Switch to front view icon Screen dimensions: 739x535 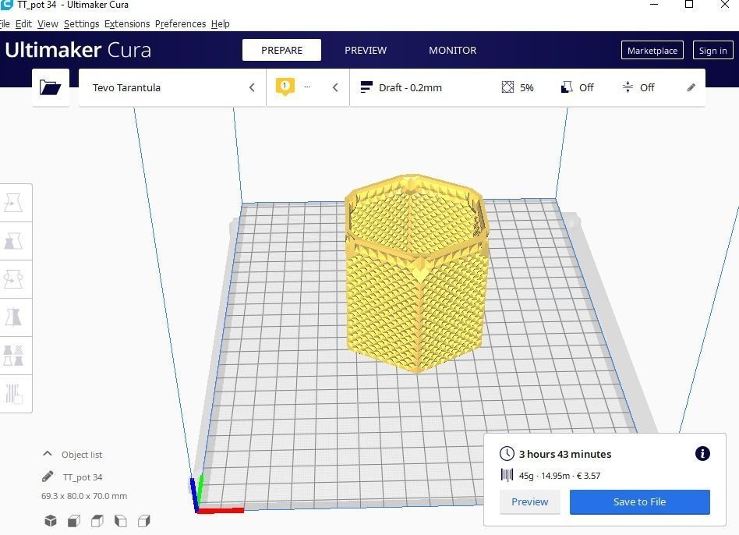[x=74, y=521]
